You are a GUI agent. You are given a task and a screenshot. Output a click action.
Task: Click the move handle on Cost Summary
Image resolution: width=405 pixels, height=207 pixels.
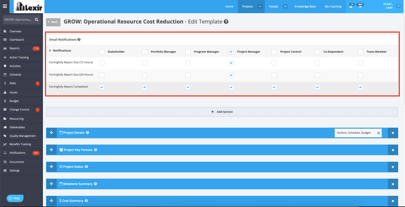51,201
